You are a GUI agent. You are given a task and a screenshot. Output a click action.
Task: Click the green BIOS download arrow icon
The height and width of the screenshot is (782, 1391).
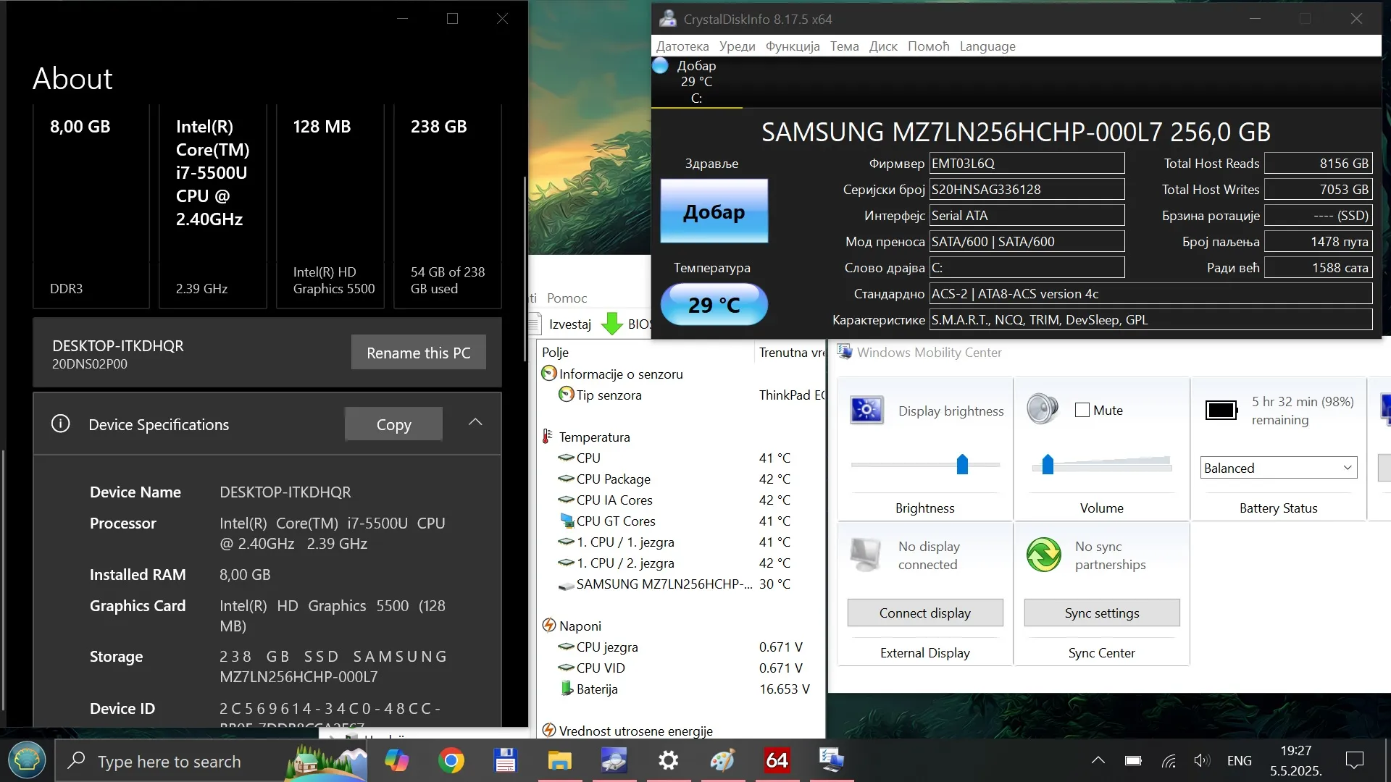612,324
